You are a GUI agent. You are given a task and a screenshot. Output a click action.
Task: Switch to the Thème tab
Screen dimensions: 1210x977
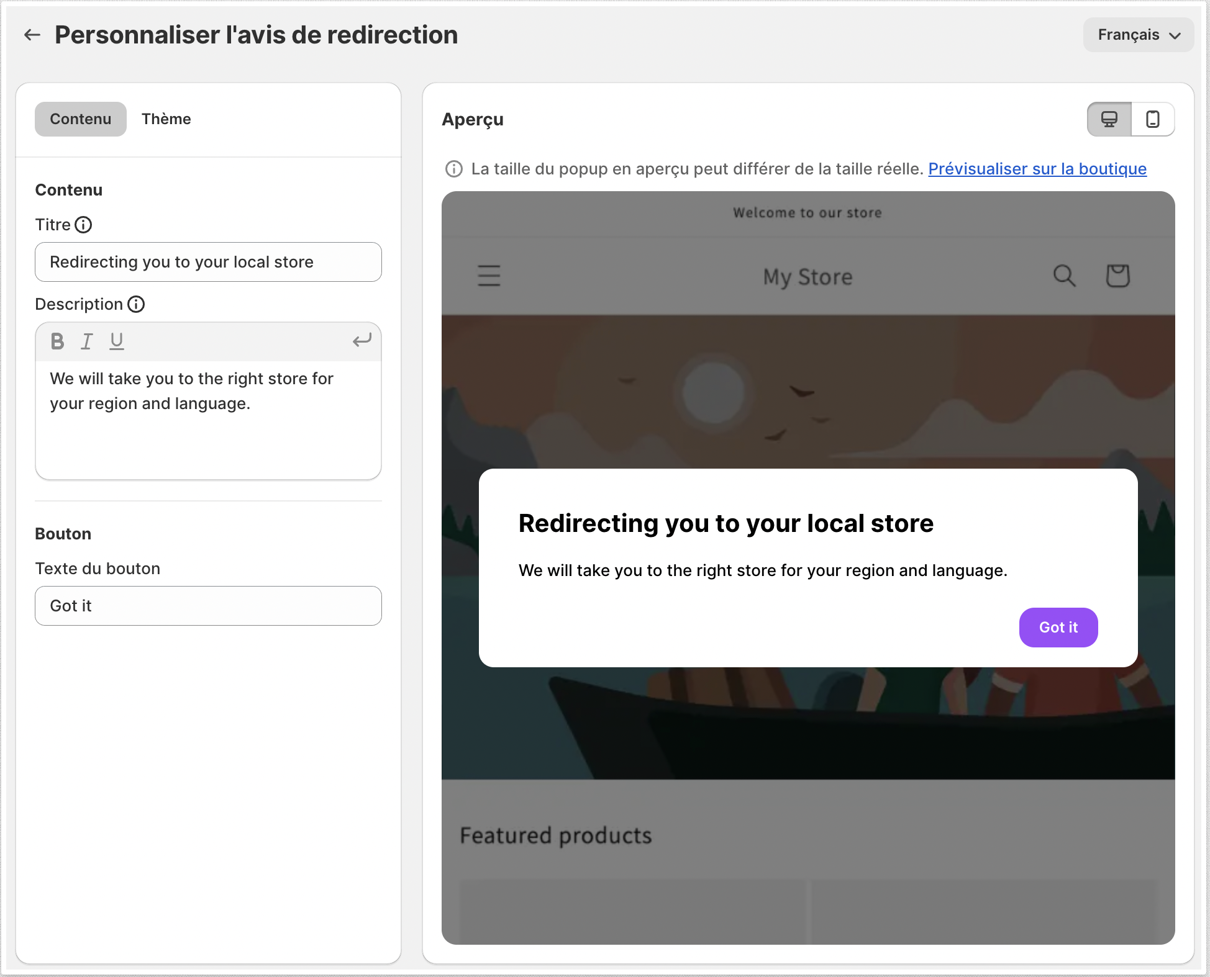click(166, 119)
